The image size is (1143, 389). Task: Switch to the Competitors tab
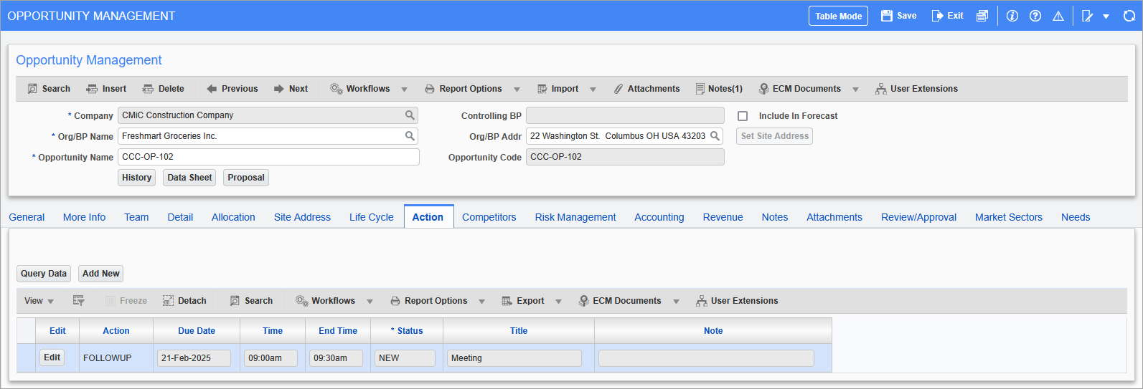click(x=489, y=217)
